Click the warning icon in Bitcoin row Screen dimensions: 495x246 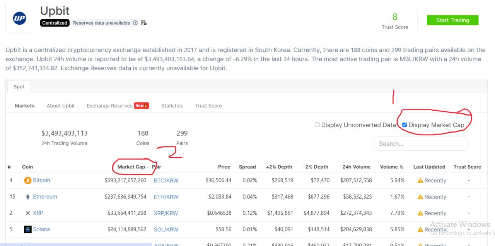[x=420, y=180]
